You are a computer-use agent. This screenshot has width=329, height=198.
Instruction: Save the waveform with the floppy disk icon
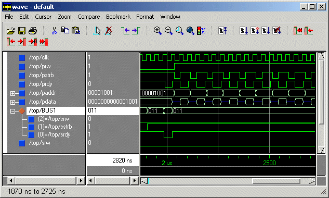[22, 31]
